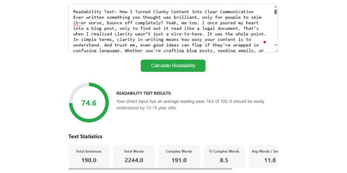347x173 pixels.
Task: Click the textarea vertical scrollbar thumb
Action: pyautogui.click(x=275, y=12)
